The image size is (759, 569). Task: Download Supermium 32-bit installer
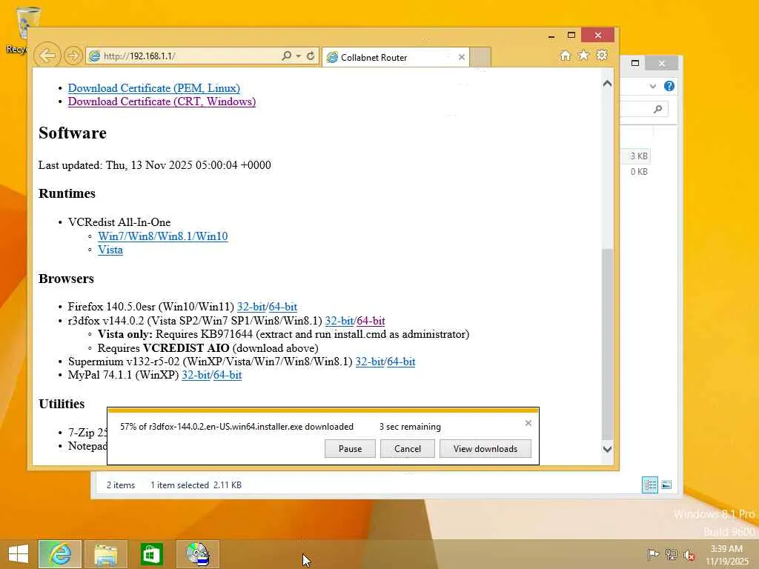(370, 362)
